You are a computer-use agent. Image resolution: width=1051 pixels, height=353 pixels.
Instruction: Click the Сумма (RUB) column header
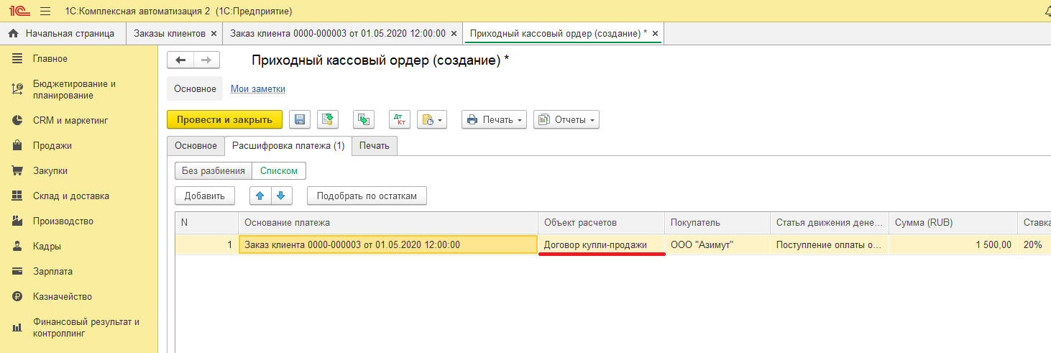(953, 223)
